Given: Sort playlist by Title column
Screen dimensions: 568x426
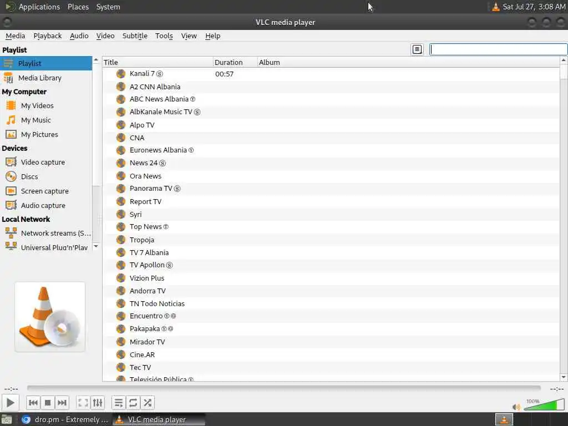Looking at the screenshot, I should pos(158,62).
